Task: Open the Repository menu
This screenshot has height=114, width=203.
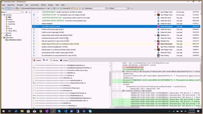Action: pyautogui.click(x=11, y=5)
